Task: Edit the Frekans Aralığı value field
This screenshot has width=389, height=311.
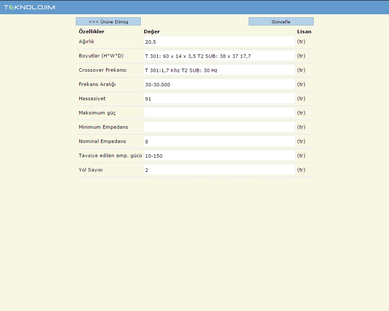Action: [219, 84]
